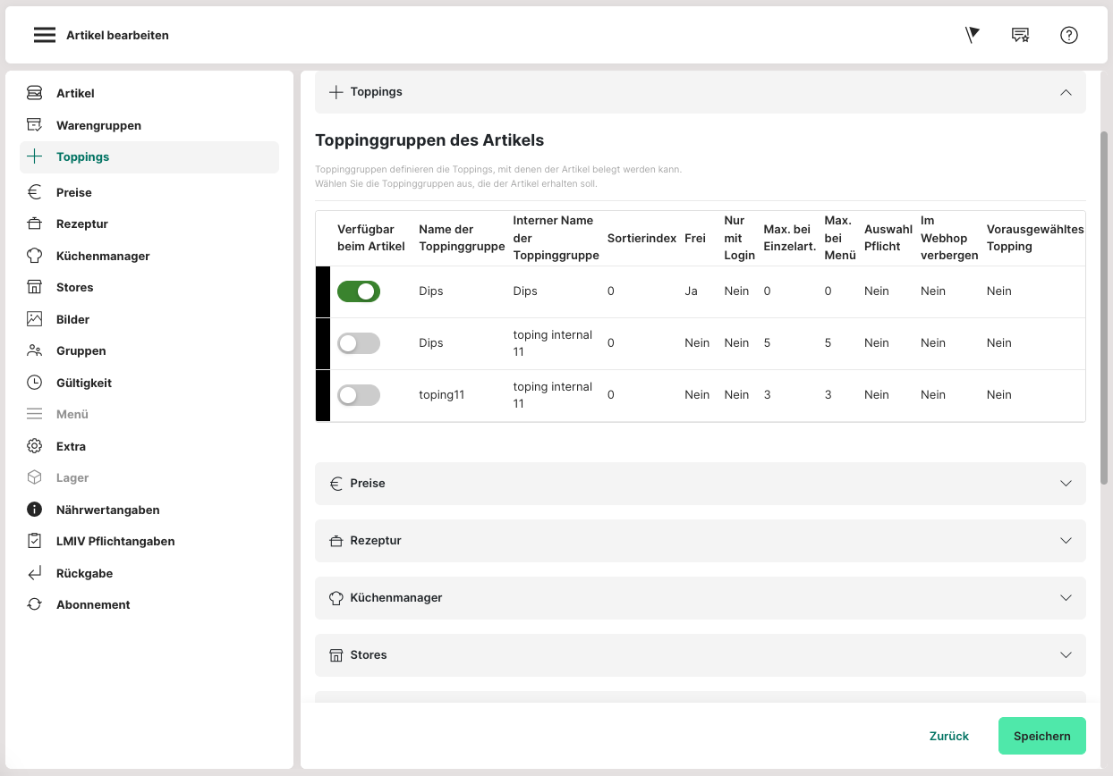Collapse the Toppings section chevron
This screenshot has width=1113, height=776.
(1066, 92)
